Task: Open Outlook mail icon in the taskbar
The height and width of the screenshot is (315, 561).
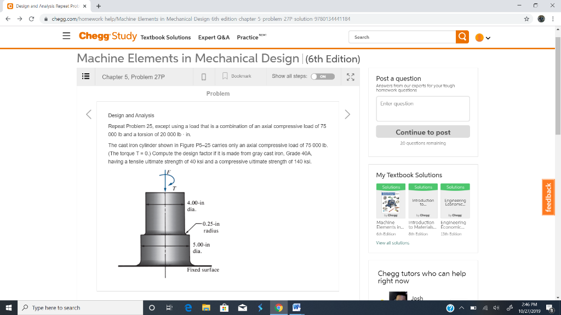Action: pos(242,307)
